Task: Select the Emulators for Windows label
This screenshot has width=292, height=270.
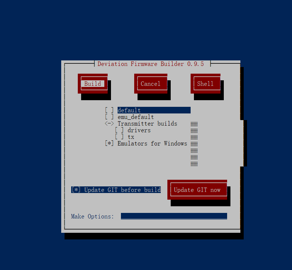Action: coord(152,143)
